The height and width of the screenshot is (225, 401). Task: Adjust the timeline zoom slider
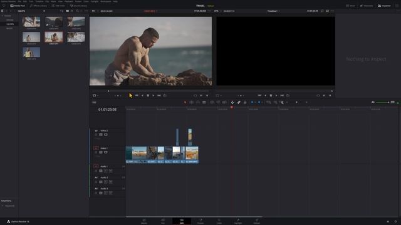coord(296,102)
